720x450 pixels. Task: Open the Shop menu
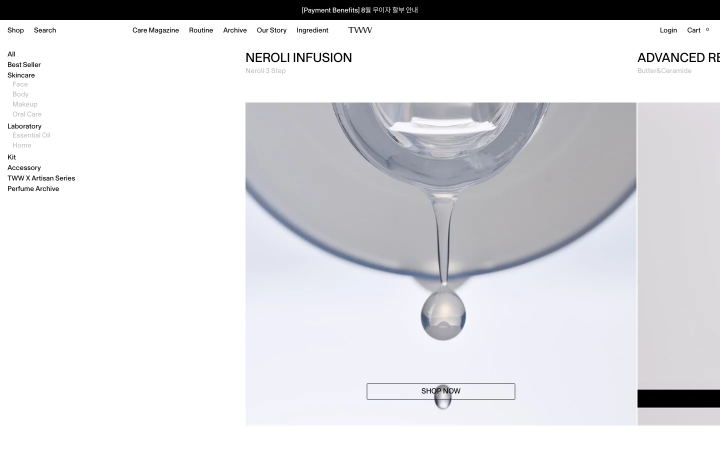15,30
